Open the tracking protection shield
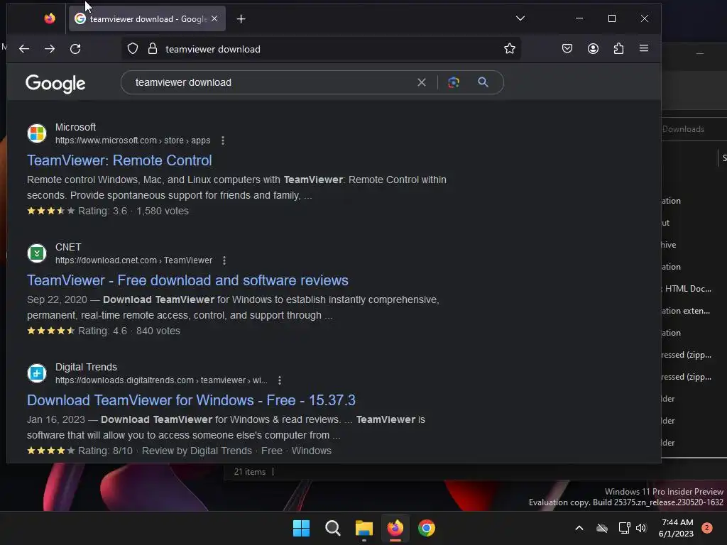 tap(133, 49)
